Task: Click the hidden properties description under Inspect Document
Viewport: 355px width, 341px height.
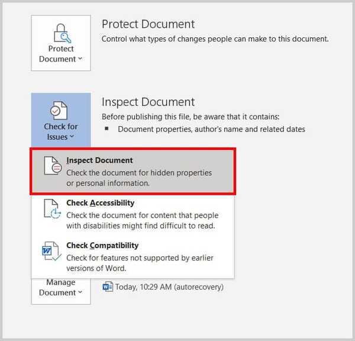Action: [139, 178]
